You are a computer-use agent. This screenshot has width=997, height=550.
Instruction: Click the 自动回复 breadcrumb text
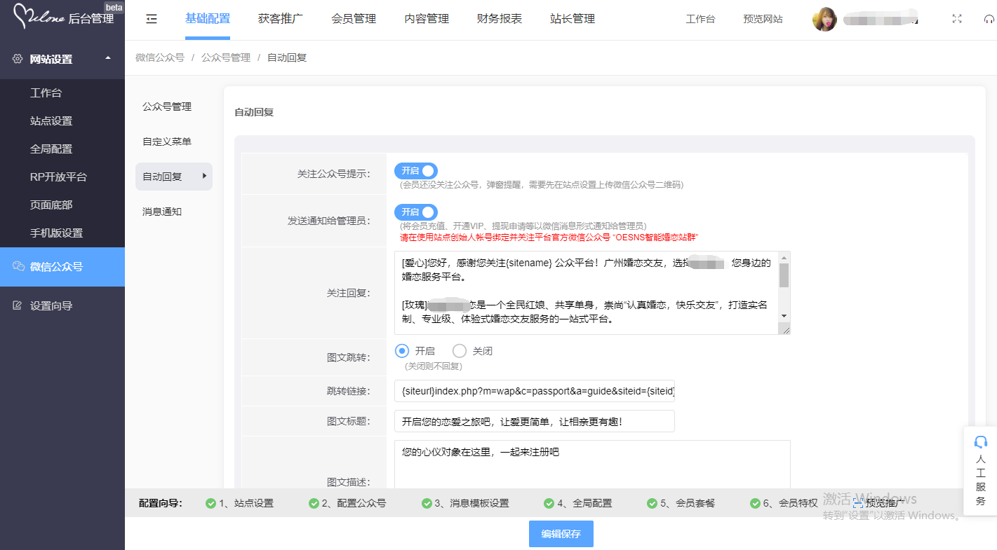point(287,57)
